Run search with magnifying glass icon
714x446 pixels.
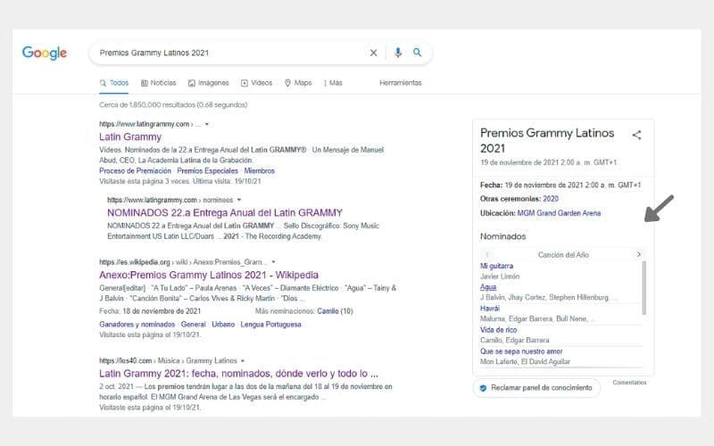point(417,53)
